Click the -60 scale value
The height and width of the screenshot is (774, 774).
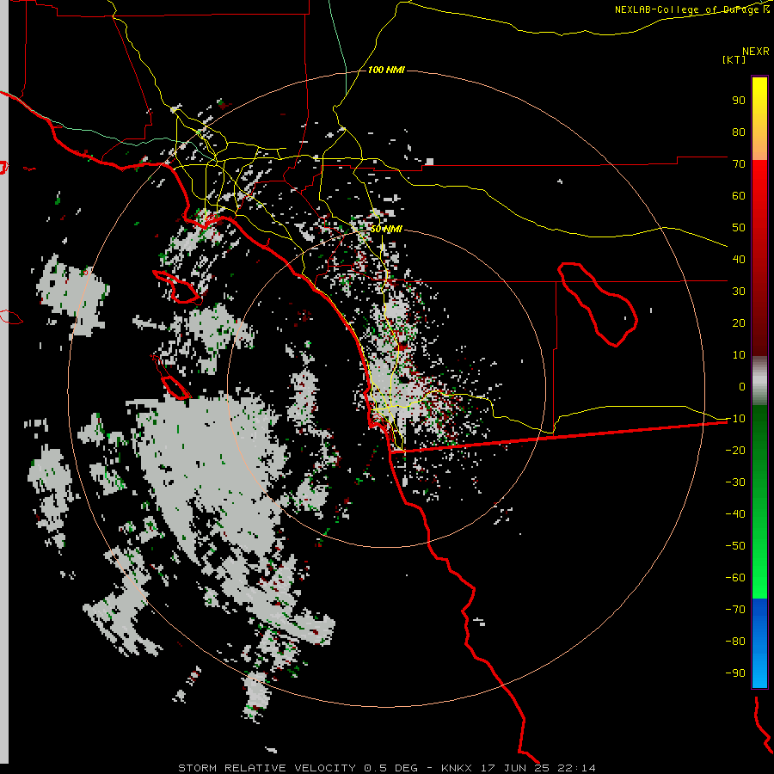735,578
